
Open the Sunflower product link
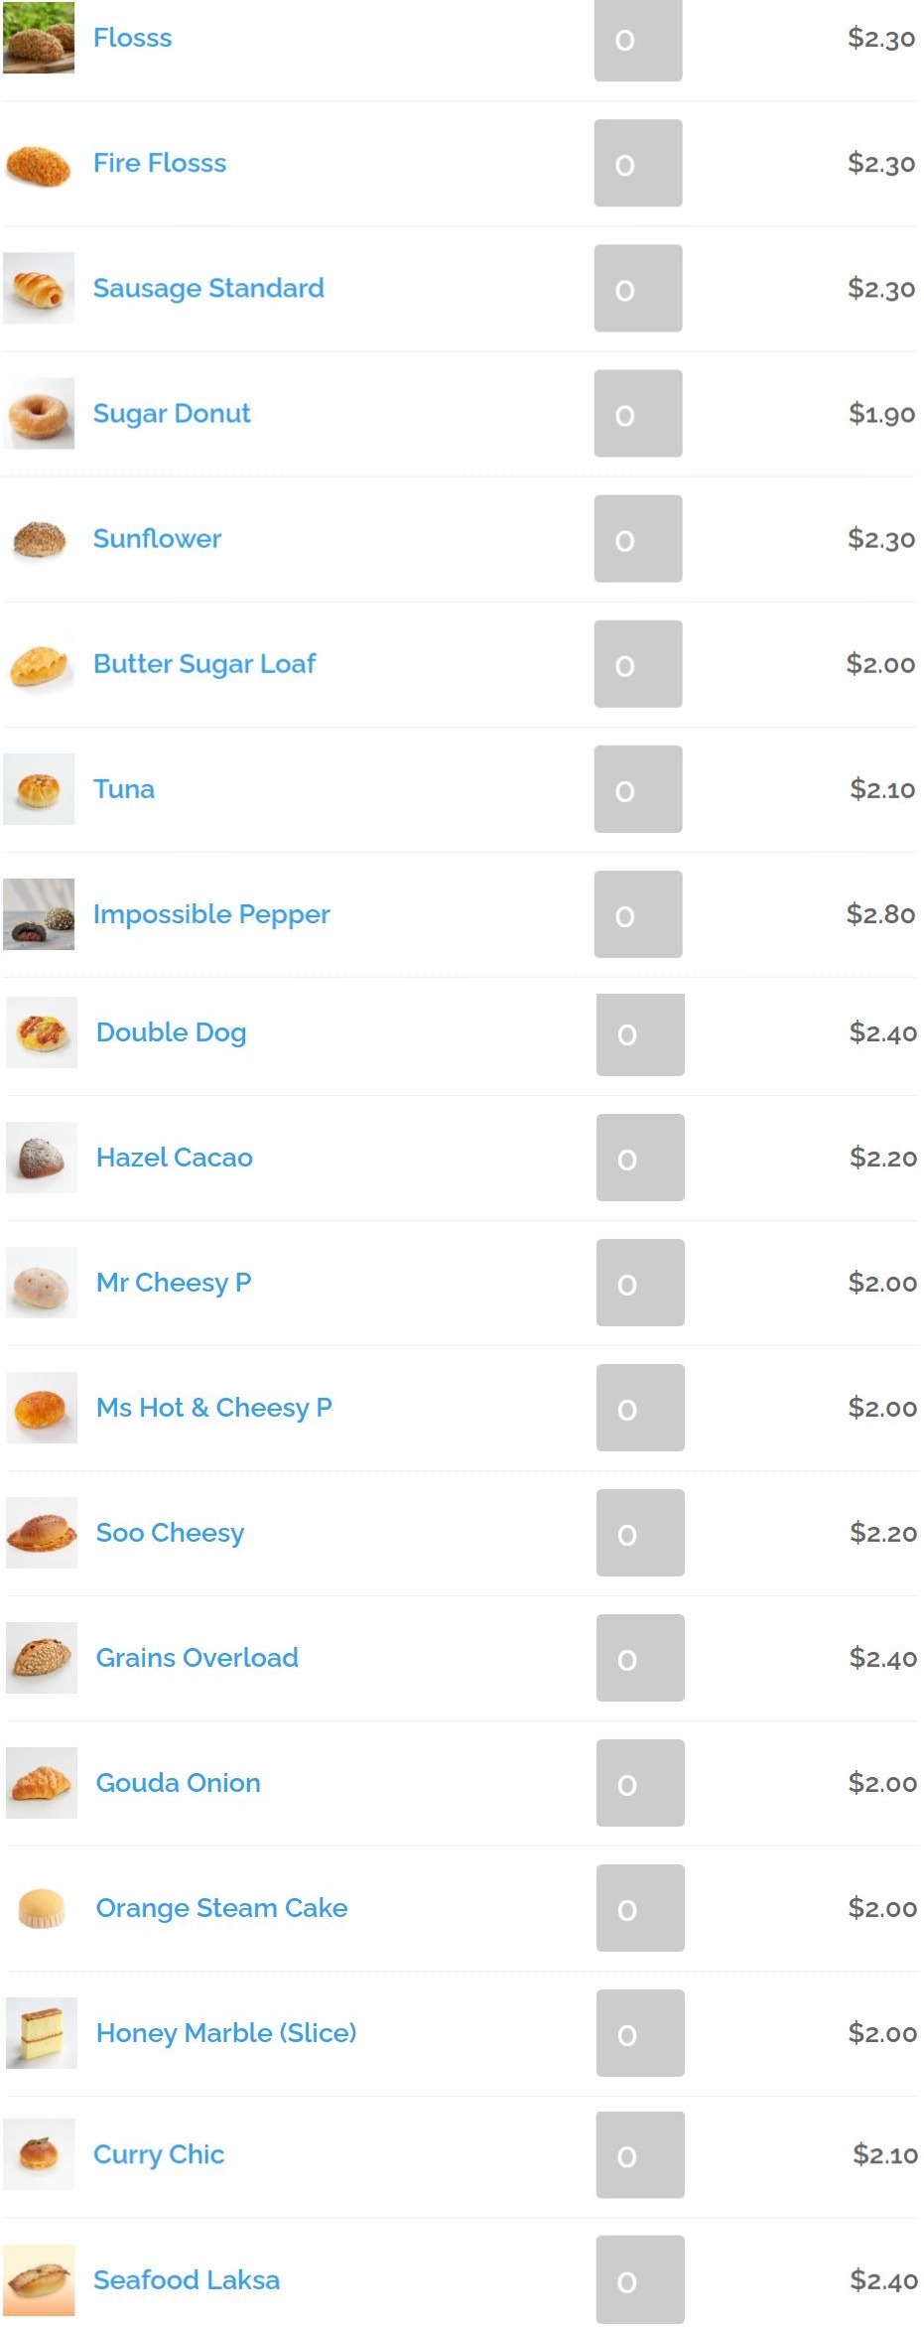pos(157,538)
